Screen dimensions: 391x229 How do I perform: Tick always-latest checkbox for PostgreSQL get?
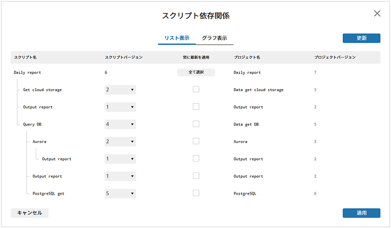196,193
